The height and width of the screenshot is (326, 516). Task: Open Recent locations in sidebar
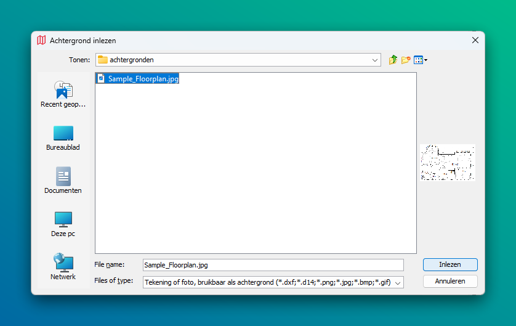click(x=63, y=94)
